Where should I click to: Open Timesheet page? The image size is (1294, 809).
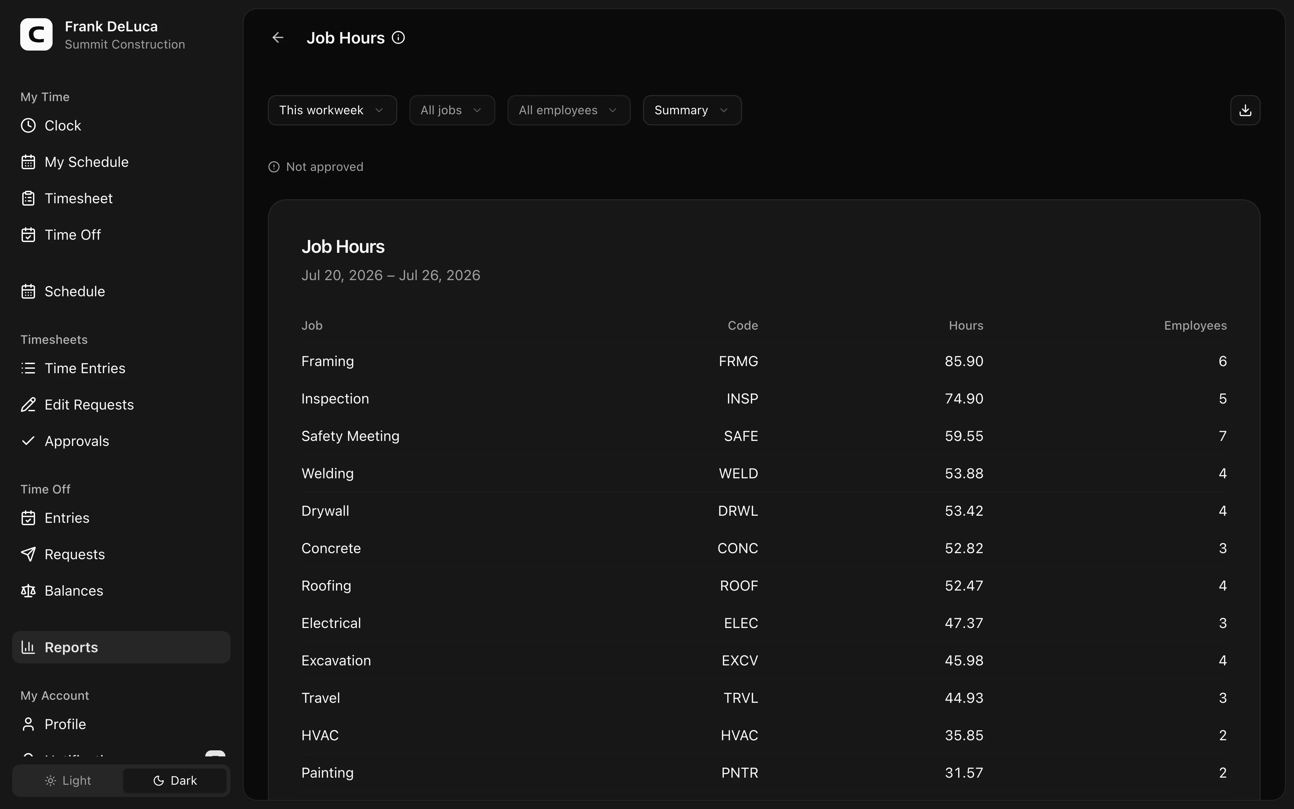click(121, 199)
